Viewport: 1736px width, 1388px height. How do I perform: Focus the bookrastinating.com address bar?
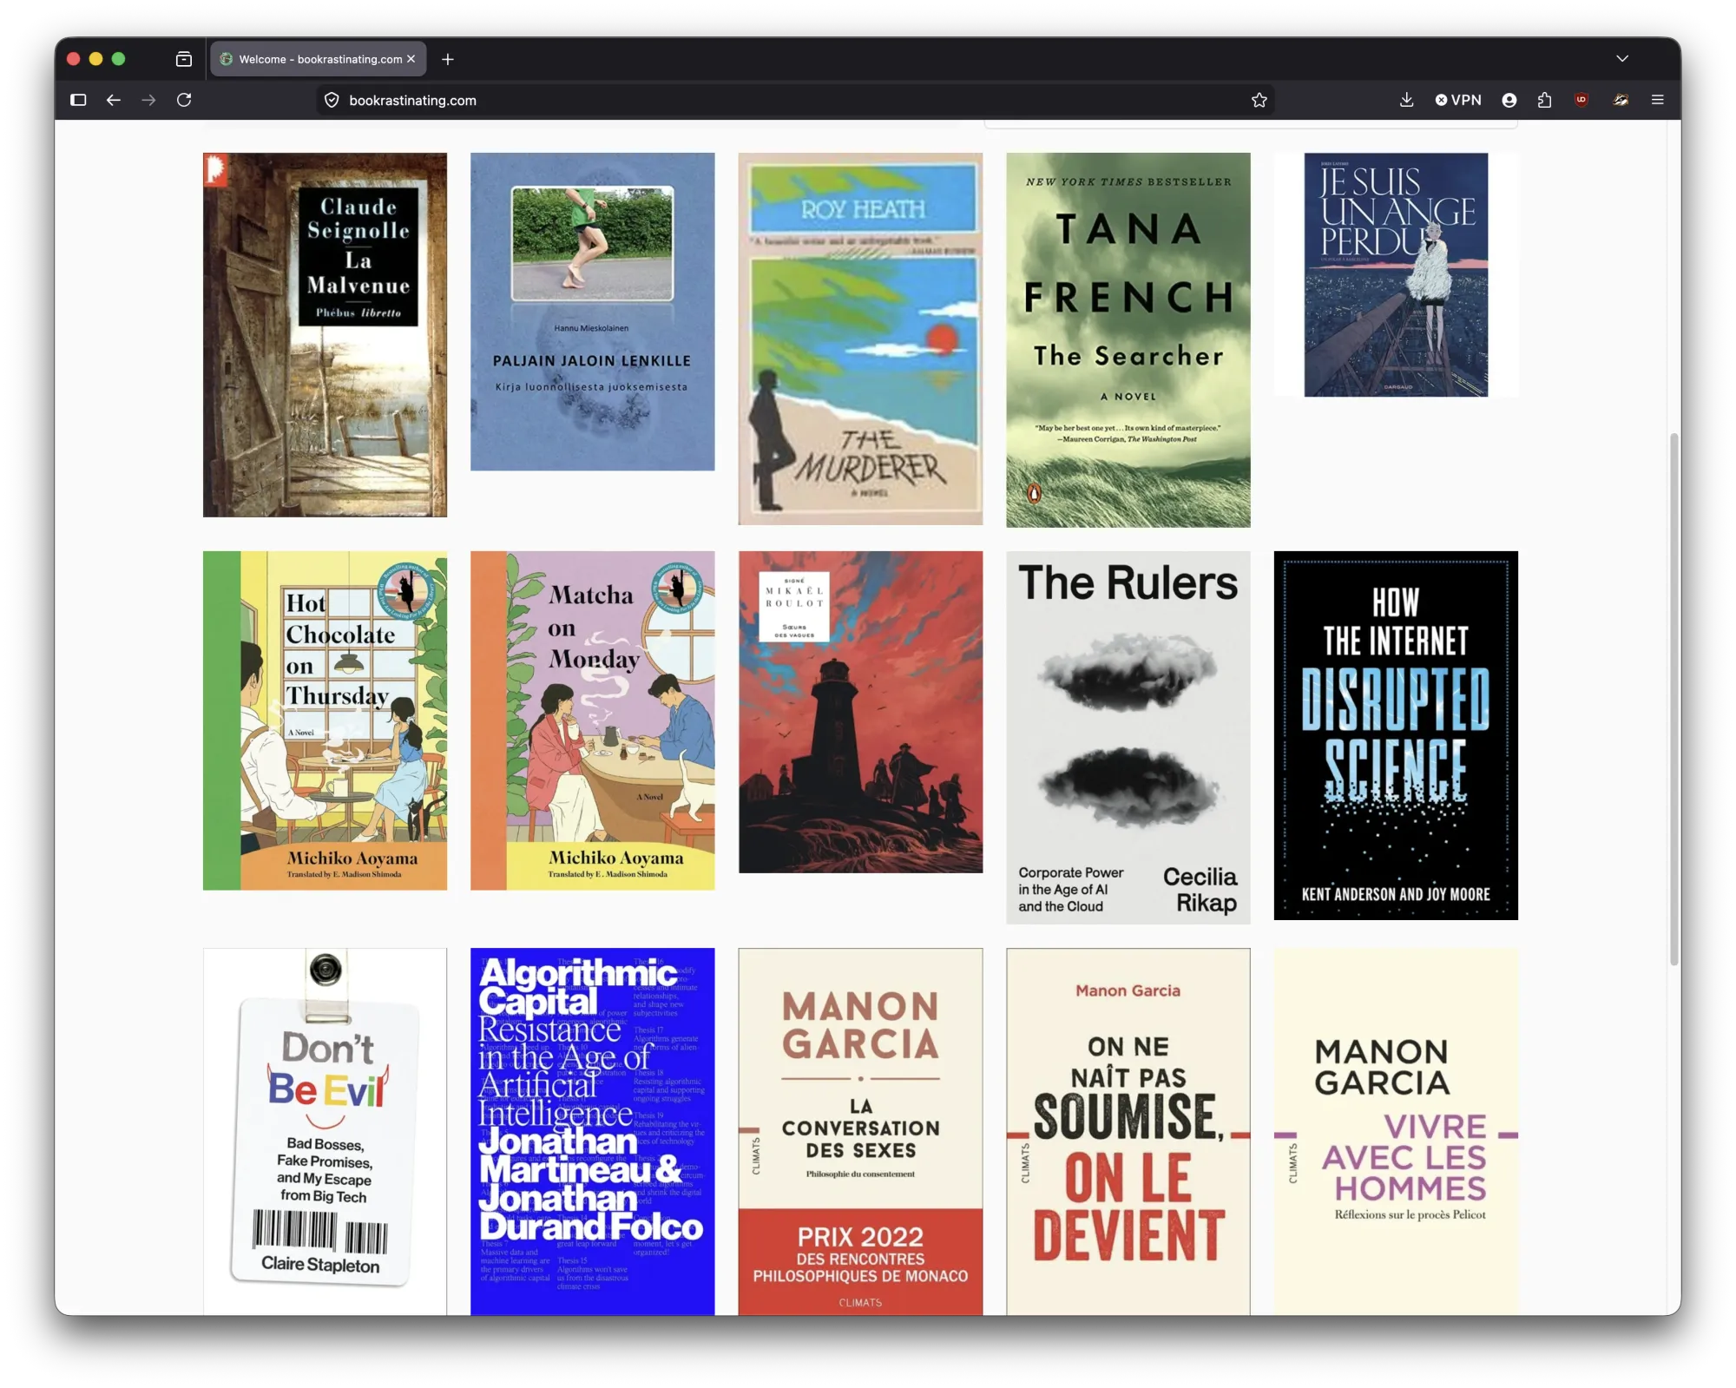[x=794, y=100]
